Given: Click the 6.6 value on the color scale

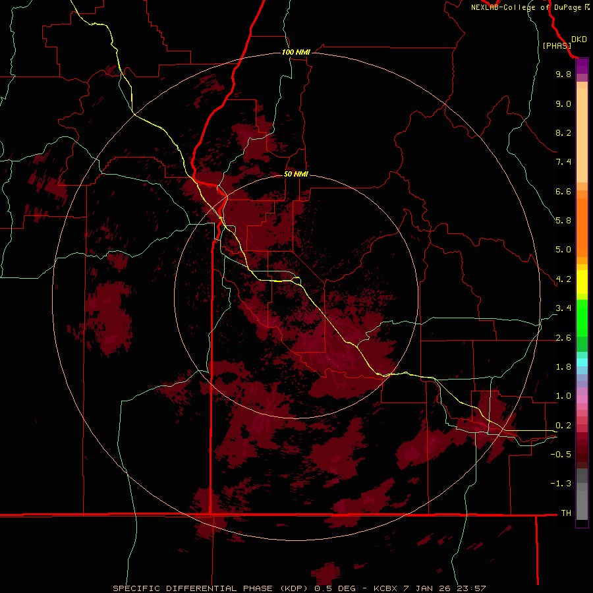Looking at the screenshot, I should (x=563, y=191).
